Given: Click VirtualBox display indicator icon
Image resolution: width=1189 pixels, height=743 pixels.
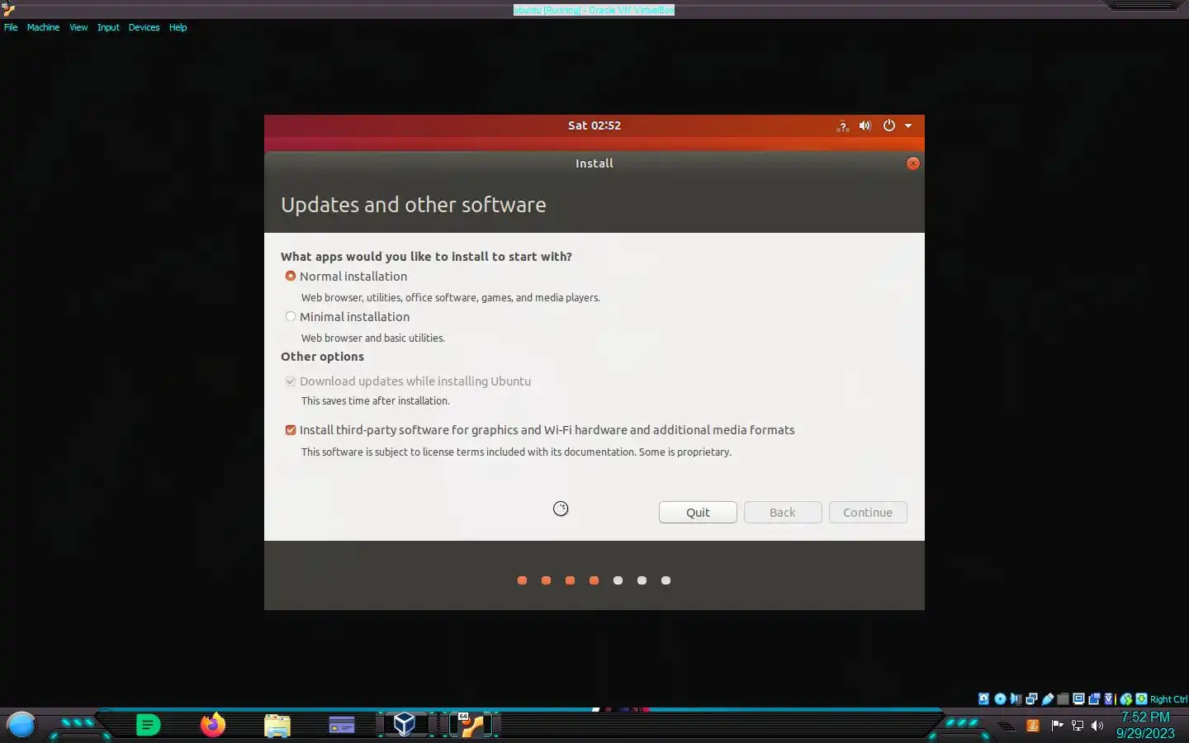Looking at the screenshot, I should (x=1078, y=699).
